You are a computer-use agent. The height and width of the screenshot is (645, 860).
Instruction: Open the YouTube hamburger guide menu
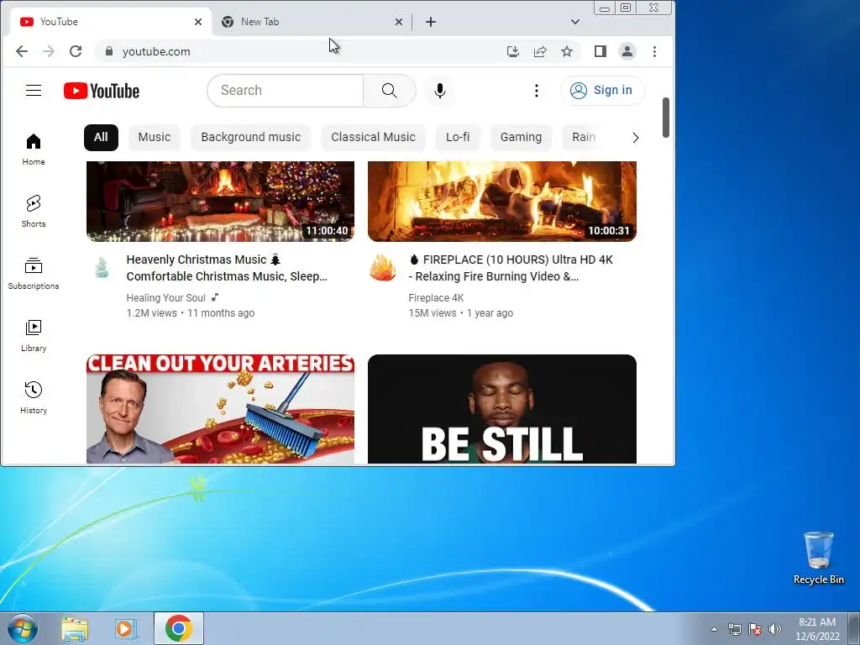34,91
